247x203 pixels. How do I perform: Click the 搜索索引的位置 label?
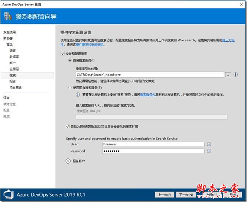(87, 69)
